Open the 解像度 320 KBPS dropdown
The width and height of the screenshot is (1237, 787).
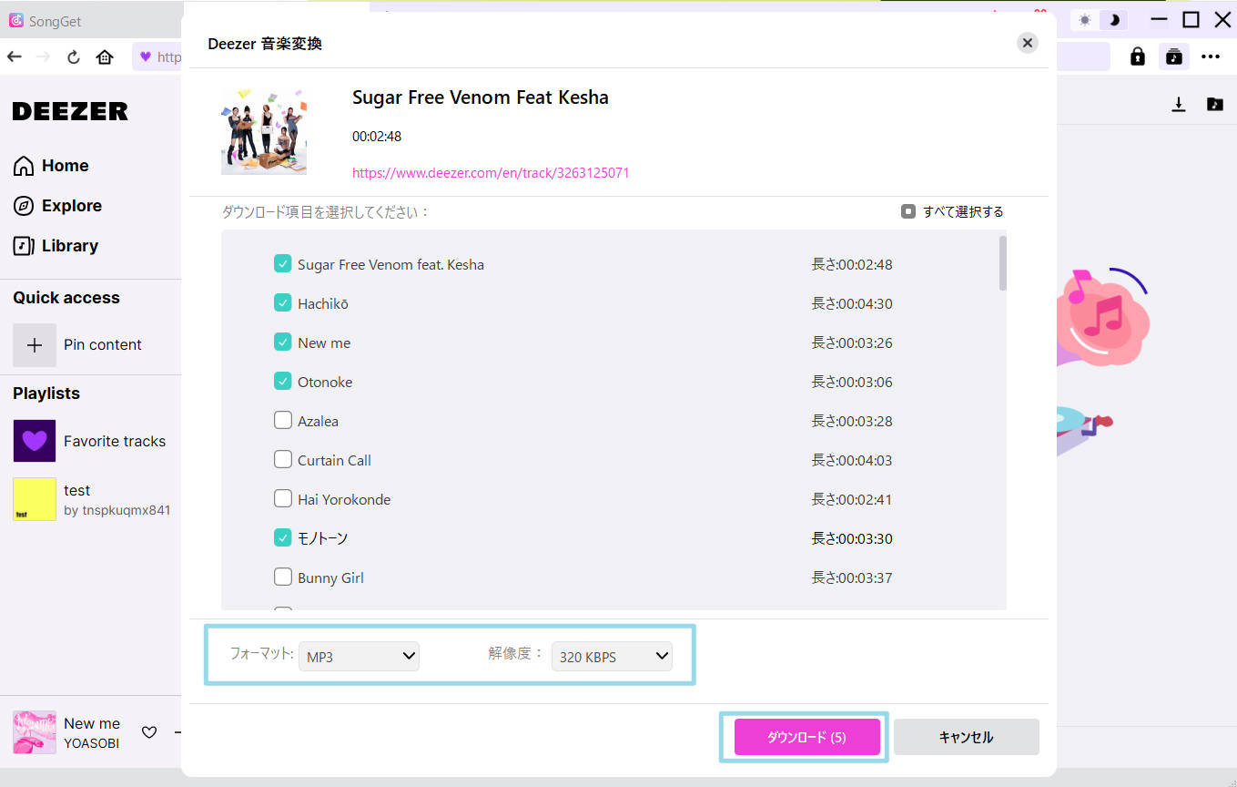(x=612, y=656)
